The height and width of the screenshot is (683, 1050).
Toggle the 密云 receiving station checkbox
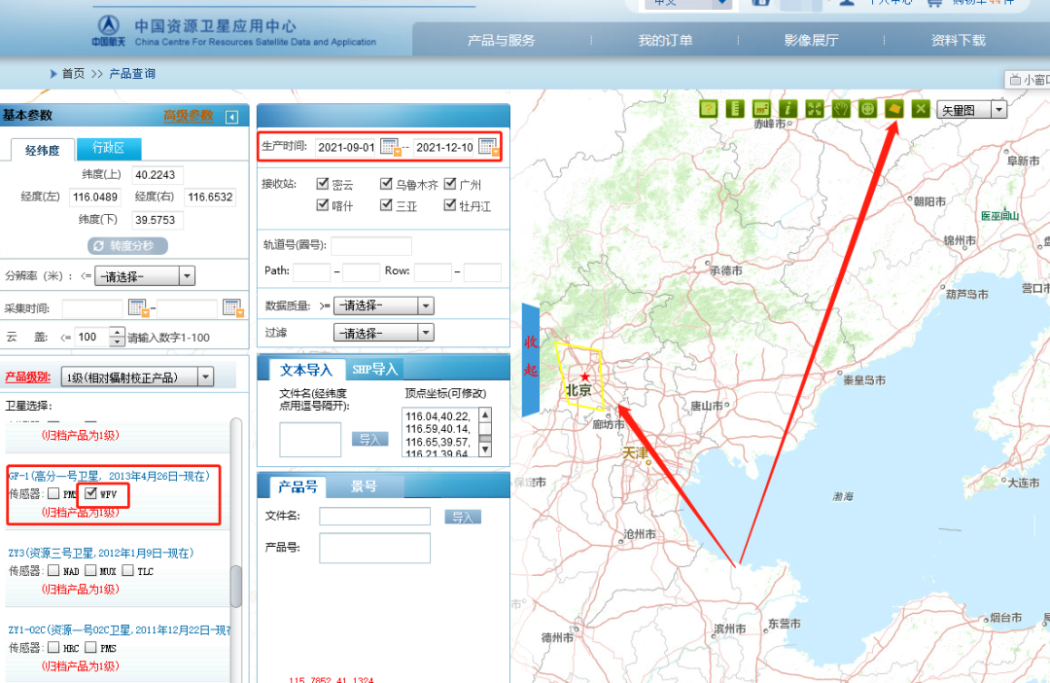(323, 183)
